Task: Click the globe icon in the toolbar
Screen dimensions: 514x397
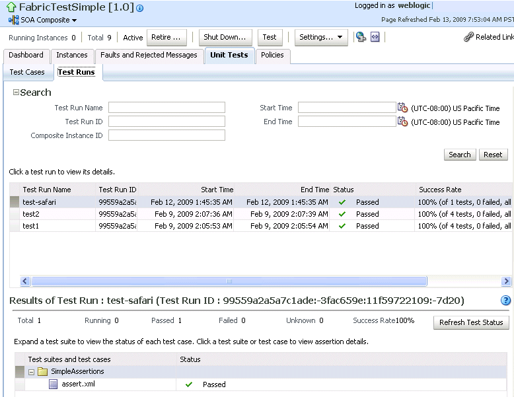Action: tap(361, 37)
